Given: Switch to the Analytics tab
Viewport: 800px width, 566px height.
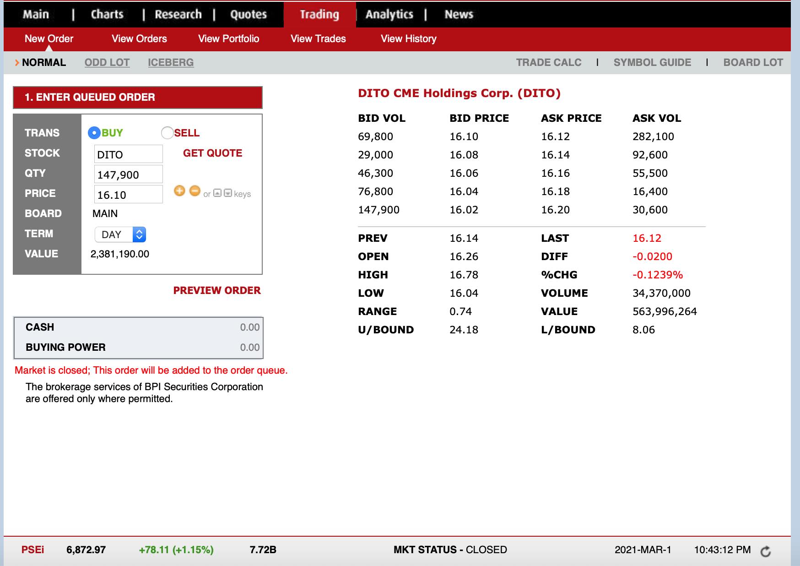Looking at the screenshot, I should click(389, 15).
